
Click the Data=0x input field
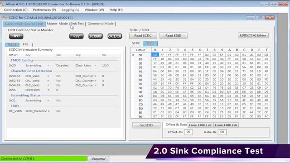pyautogui.click(x=222, y=132)
